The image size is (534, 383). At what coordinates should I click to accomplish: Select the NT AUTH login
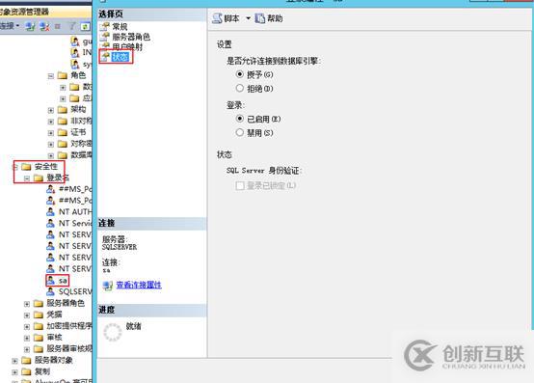click(x=75, y=212)
